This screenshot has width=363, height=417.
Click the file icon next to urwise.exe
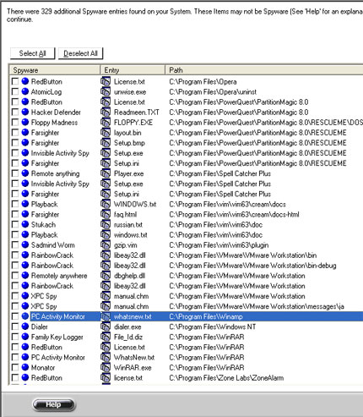(106, 91)
